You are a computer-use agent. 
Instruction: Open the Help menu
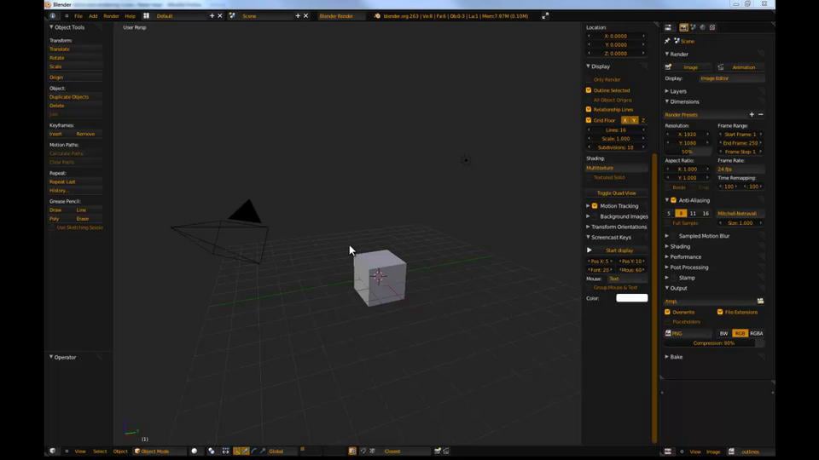[130, 16]
